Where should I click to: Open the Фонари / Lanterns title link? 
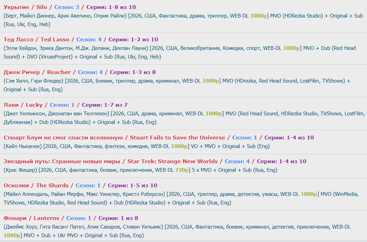(31, 218)
